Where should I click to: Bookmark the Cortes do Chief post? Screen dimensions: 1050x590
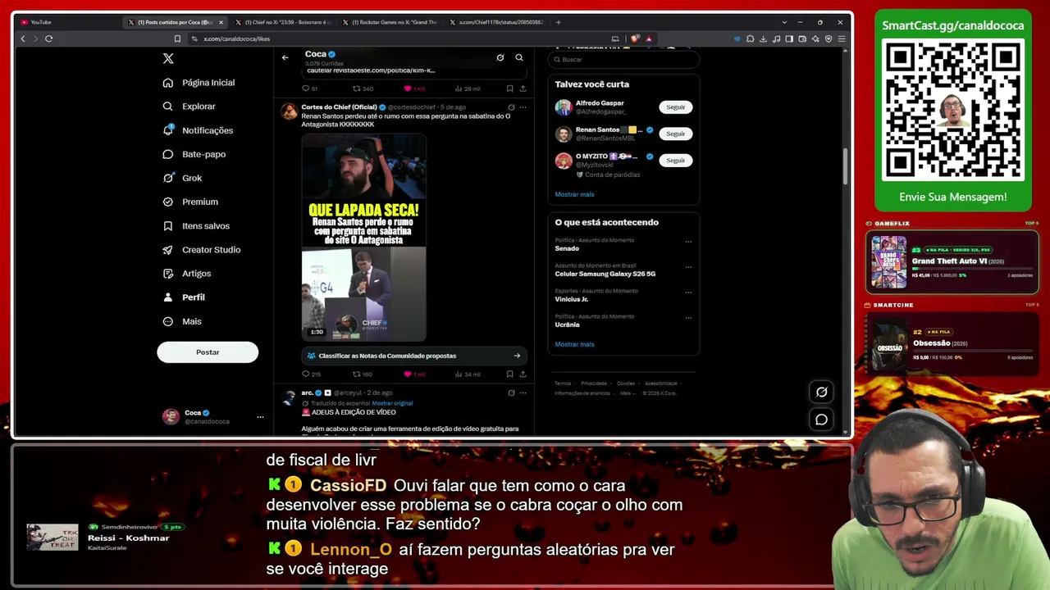(509, 374)
